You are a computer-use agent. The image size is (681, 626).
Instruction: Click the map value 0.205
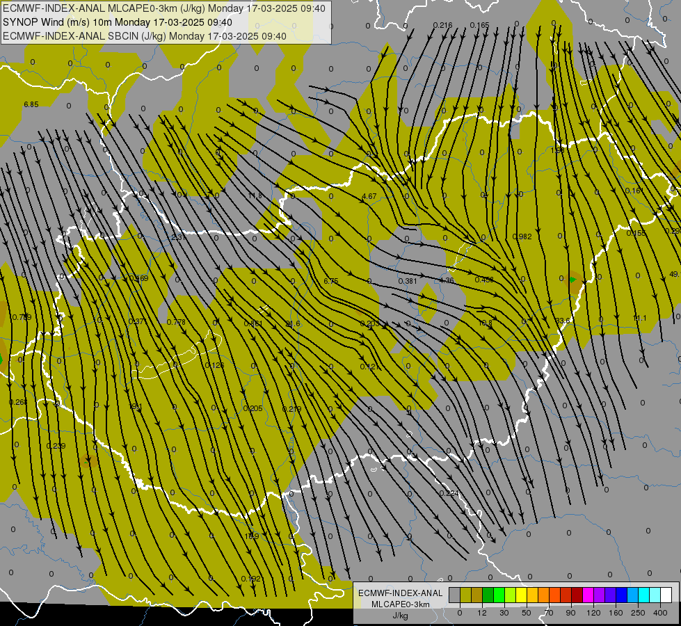pyautogui.click(x=253, y=408)
